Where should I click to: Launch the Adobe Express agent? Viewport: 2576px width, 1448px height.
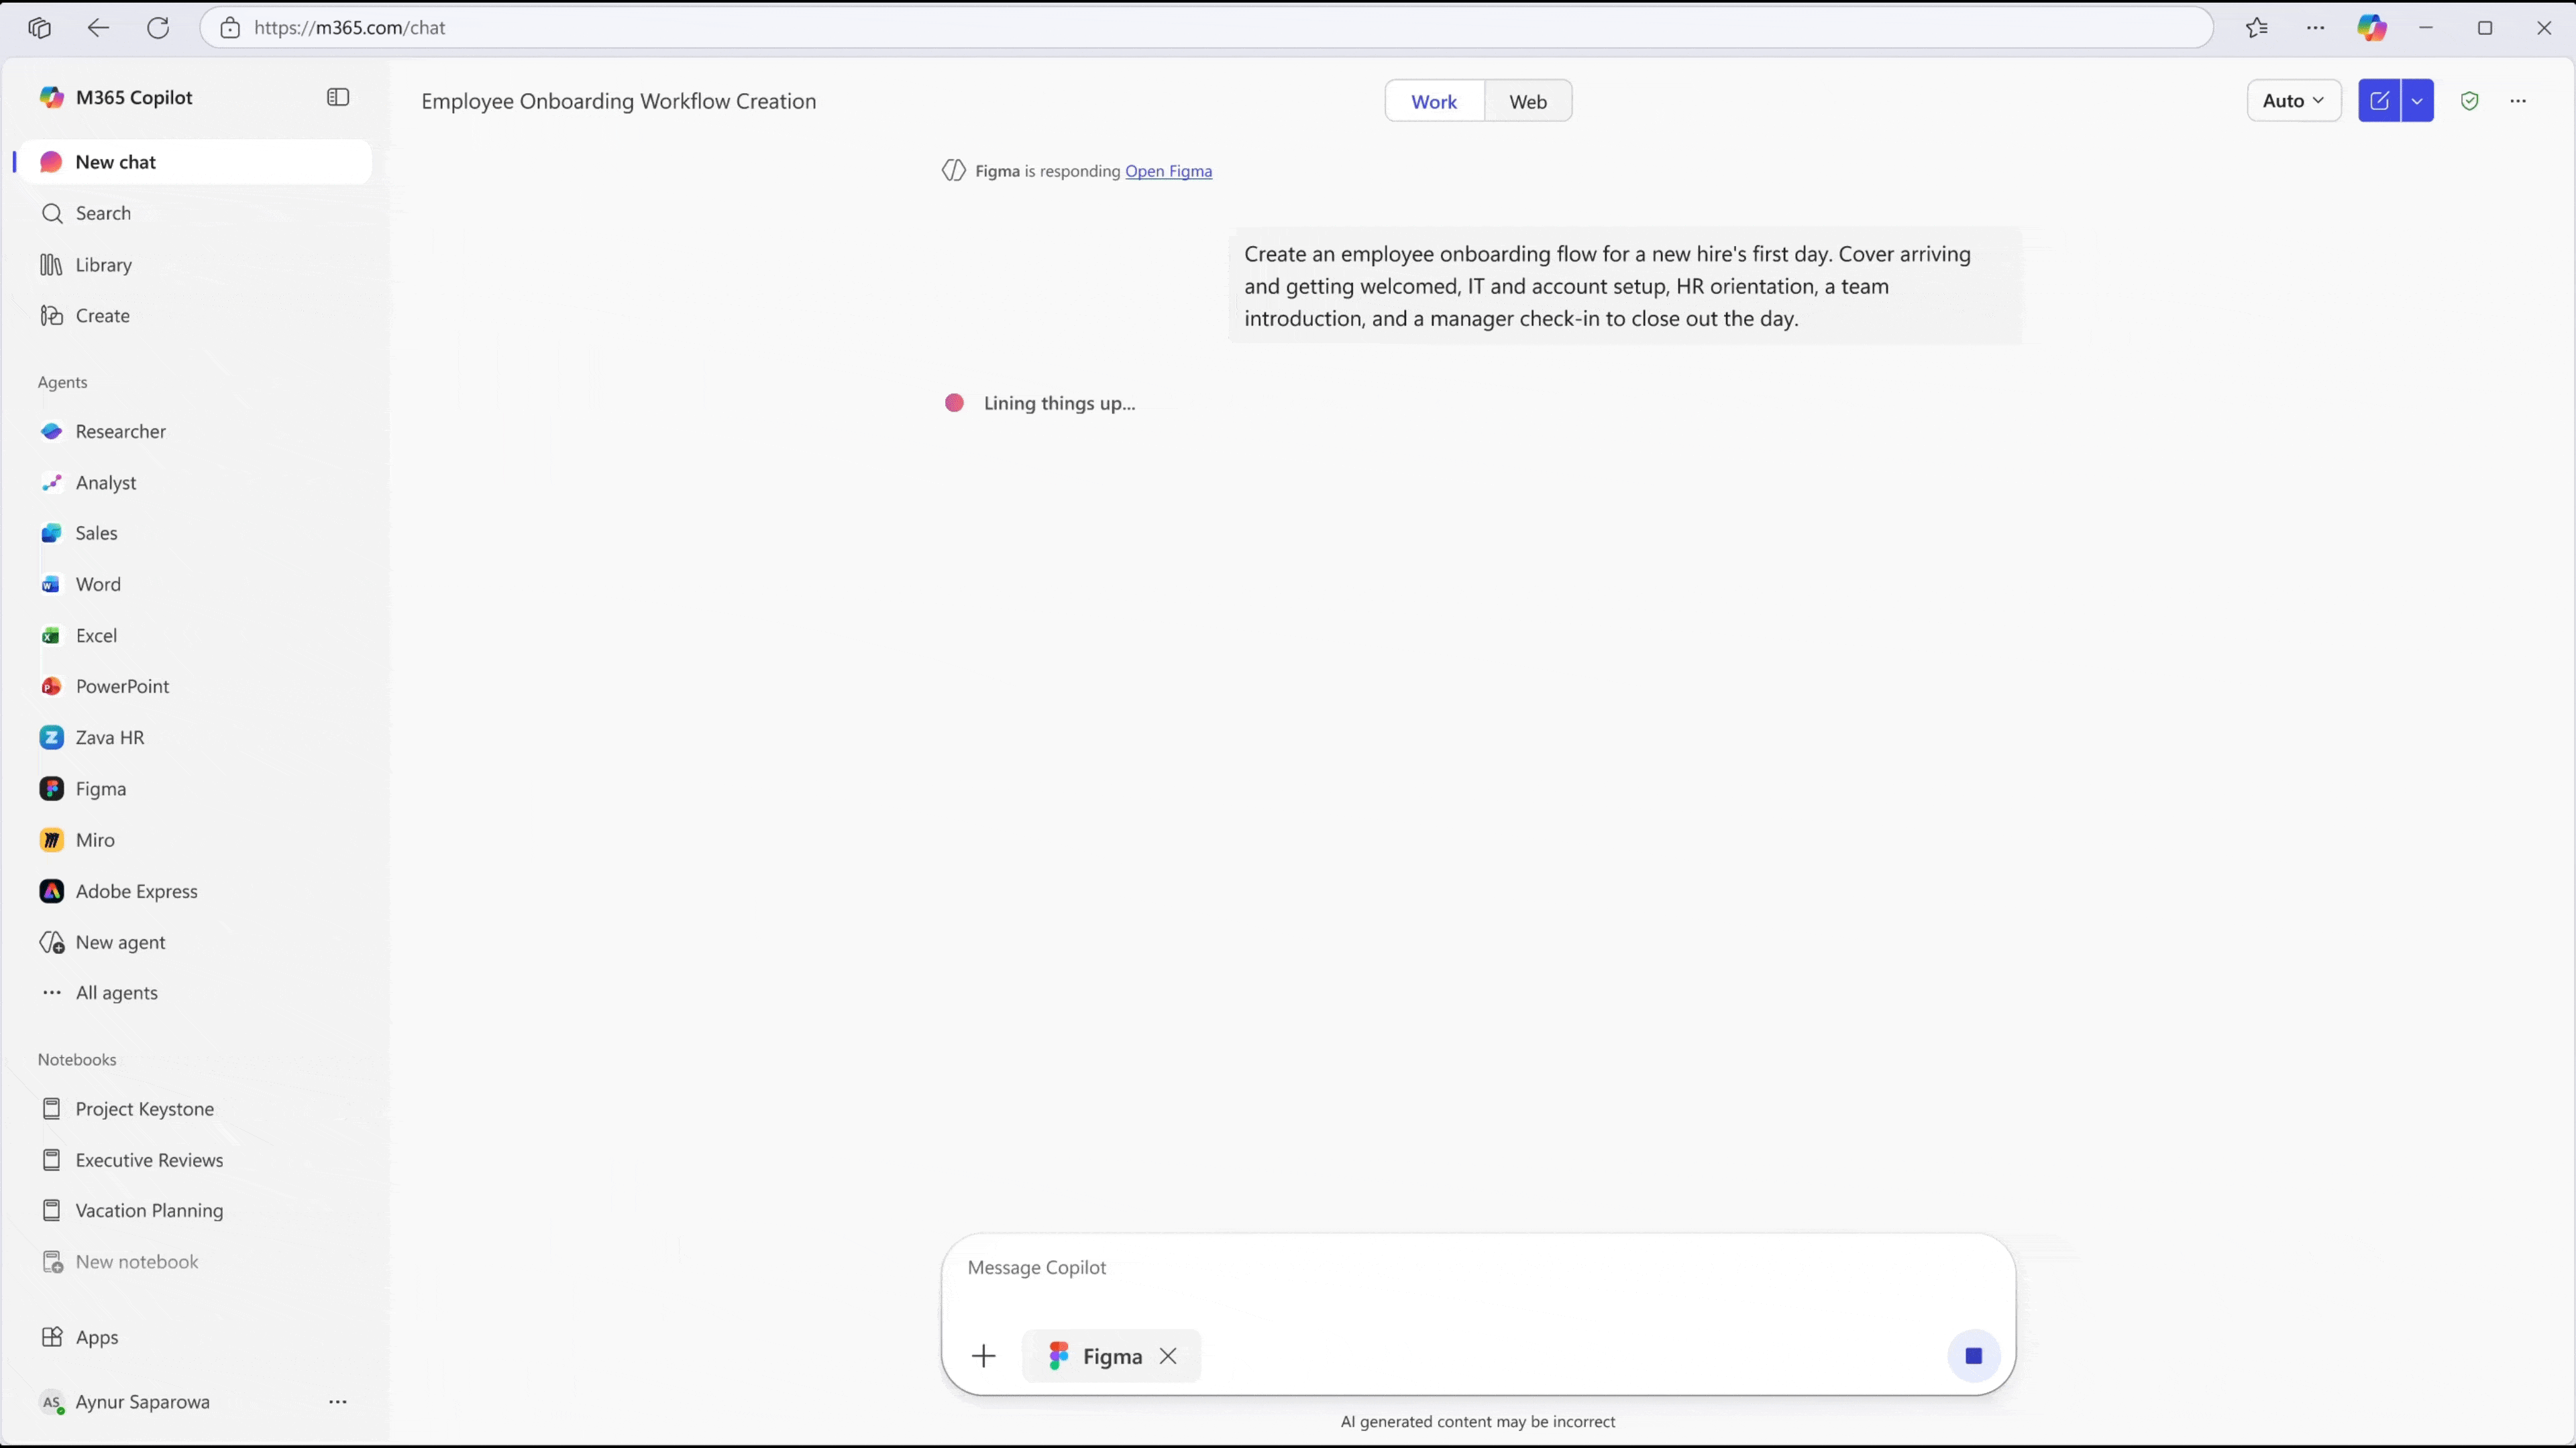tap(136, 890)
